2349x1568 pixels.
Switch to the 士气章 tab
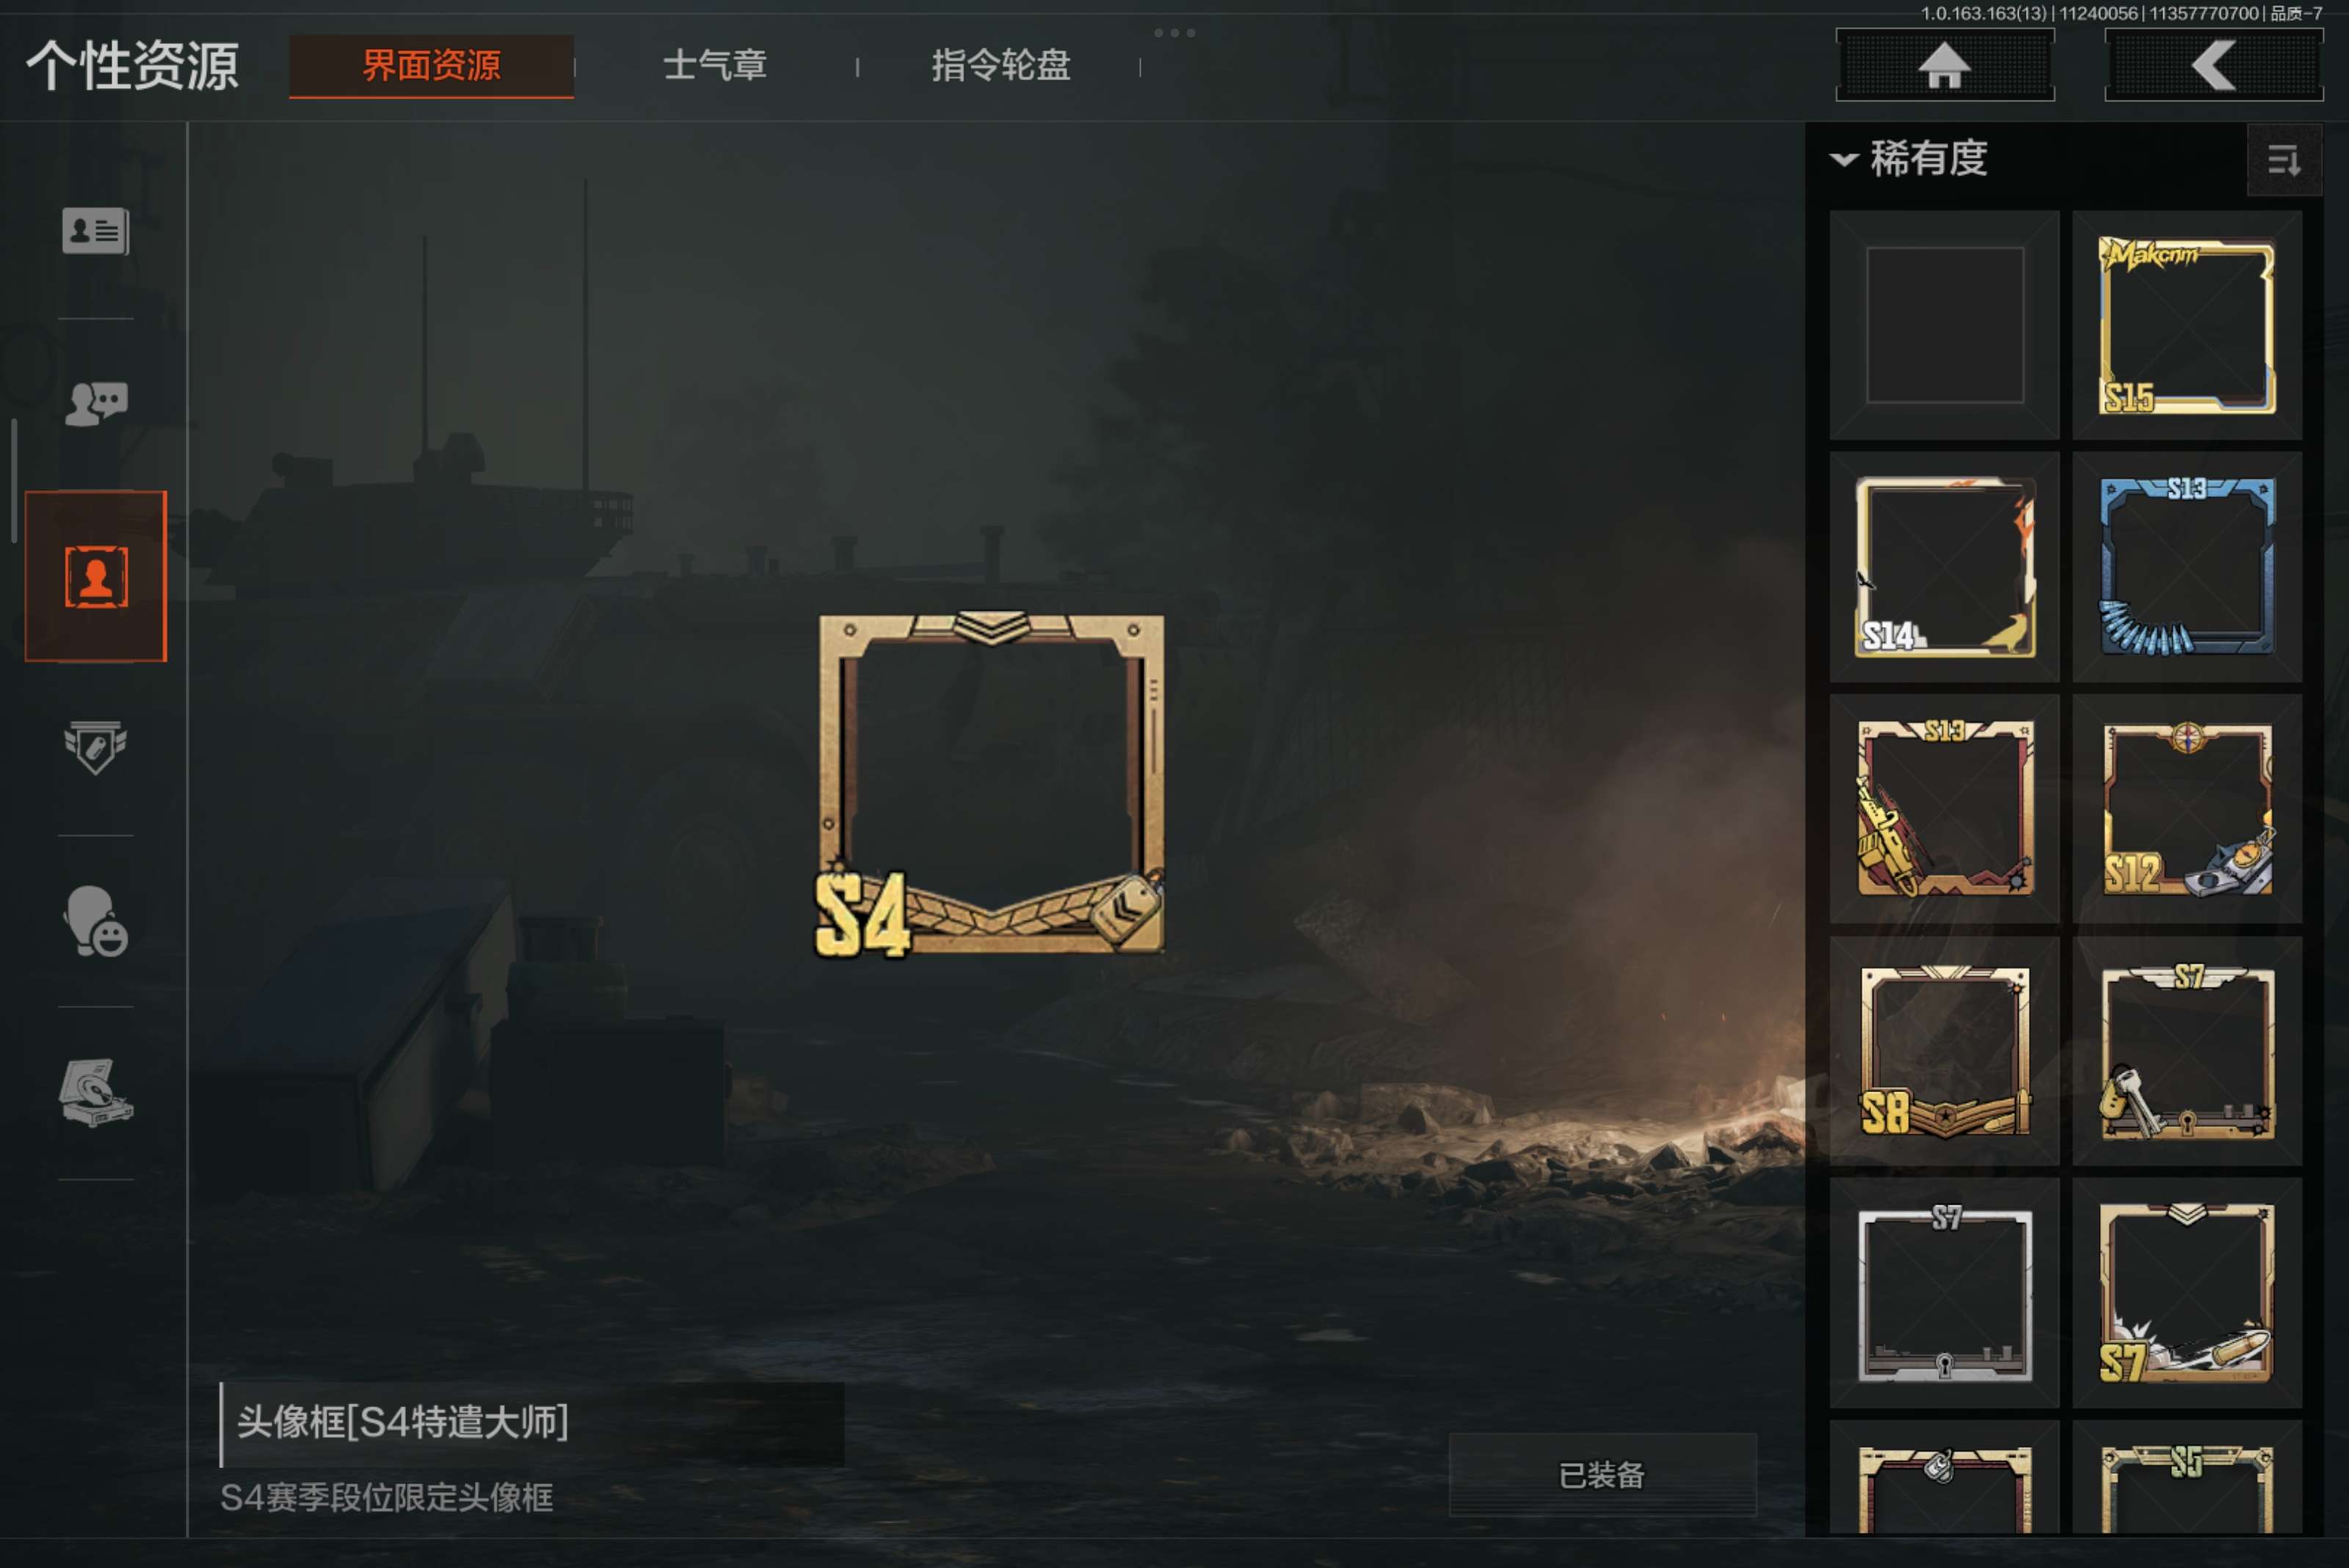click(715, 66)
